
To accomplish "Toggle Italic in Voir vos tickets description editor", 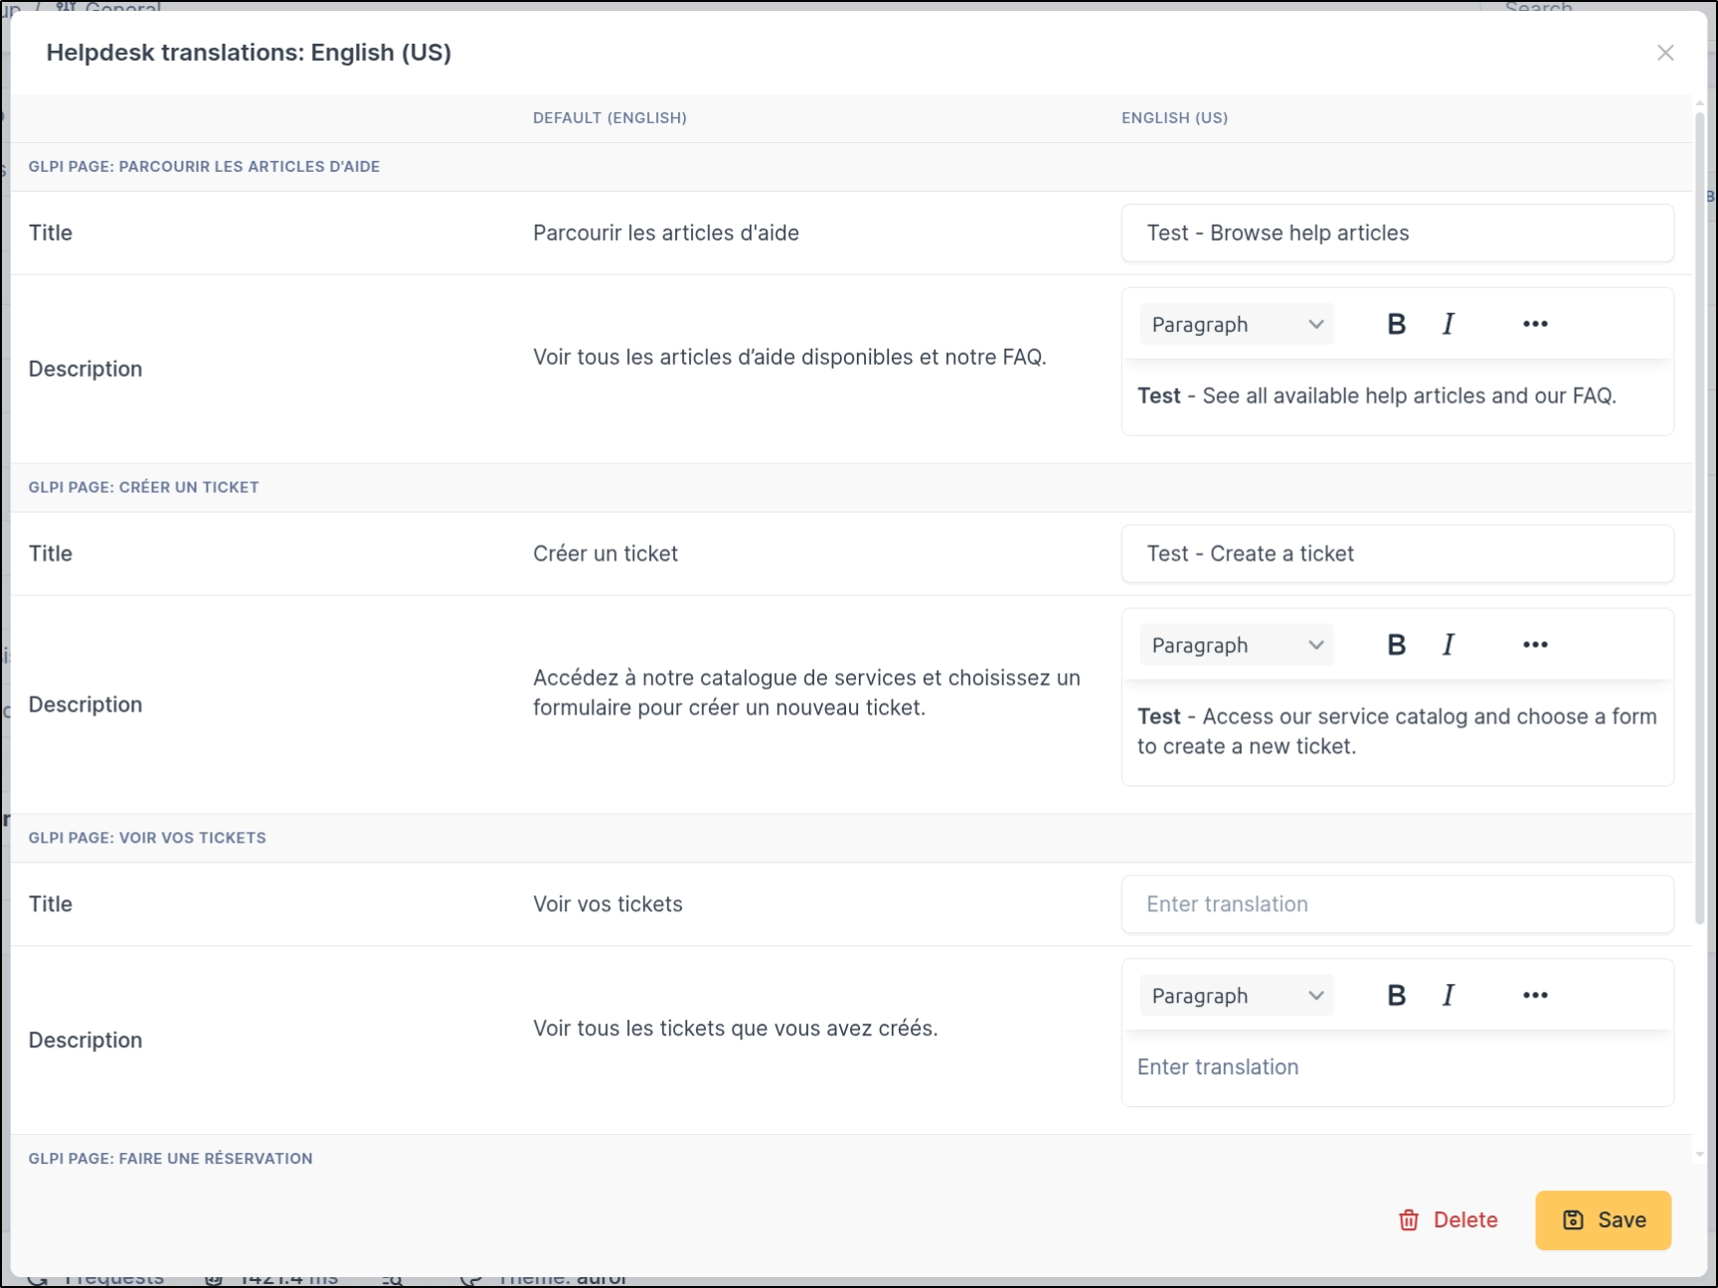I will tap(1449, 996).
